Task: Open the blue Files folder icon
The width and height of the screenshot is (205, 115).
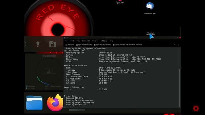Action: point(34,103)
